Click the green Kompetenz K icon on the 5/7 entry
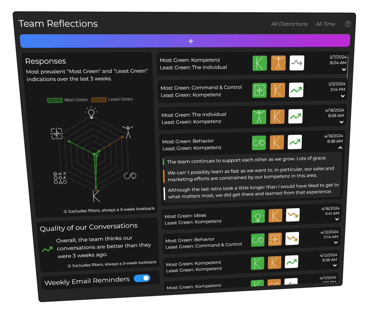369x314 pixels. coord(260,63)
